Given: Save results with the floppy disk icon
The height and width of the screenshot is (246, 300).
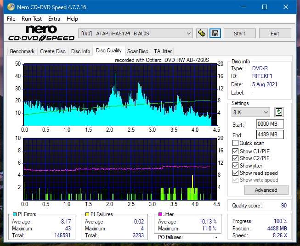Looking at the screenshot, I should click(215, 34).
